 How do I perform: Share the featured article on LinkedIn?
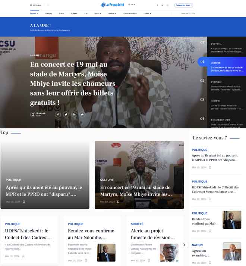click(74, 115)
